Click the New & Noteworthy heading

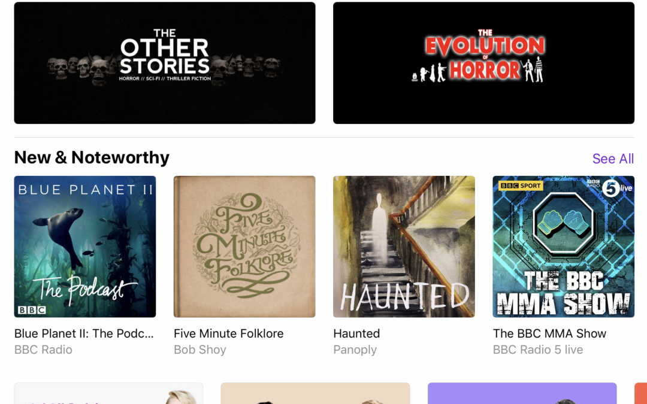pos(92,157)
